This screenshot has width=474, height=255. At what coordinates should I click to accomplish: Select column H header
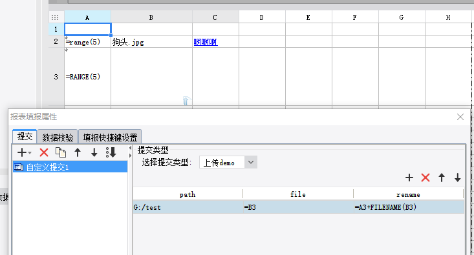point(448,17)
